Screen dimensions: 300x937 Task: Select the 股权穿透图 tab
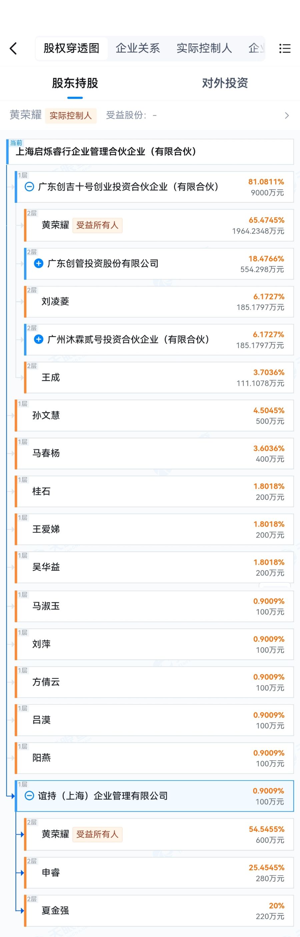coord(71,48)
